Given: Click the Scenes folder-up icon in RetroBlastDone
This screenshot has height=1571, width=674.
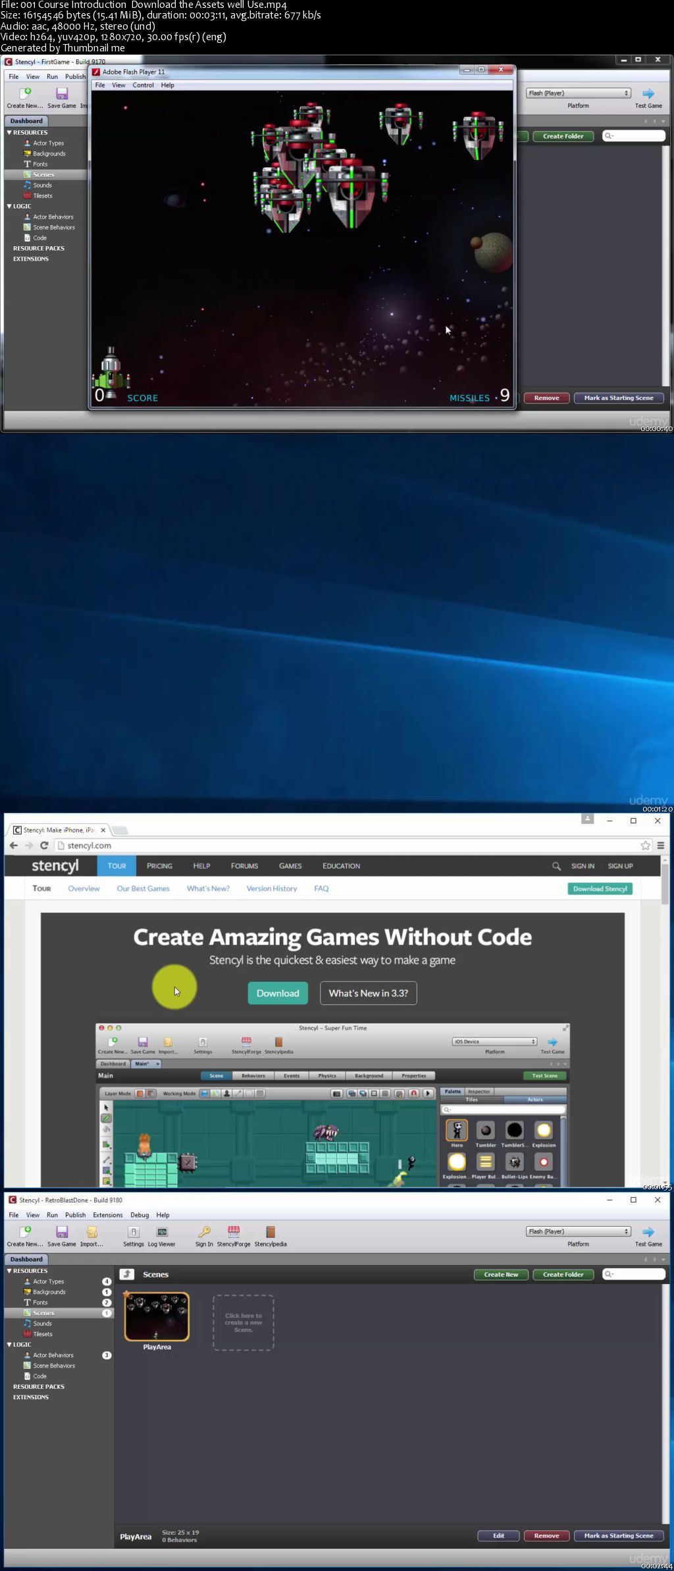Looking at the screenshot, I should (x=127, y=1274).
